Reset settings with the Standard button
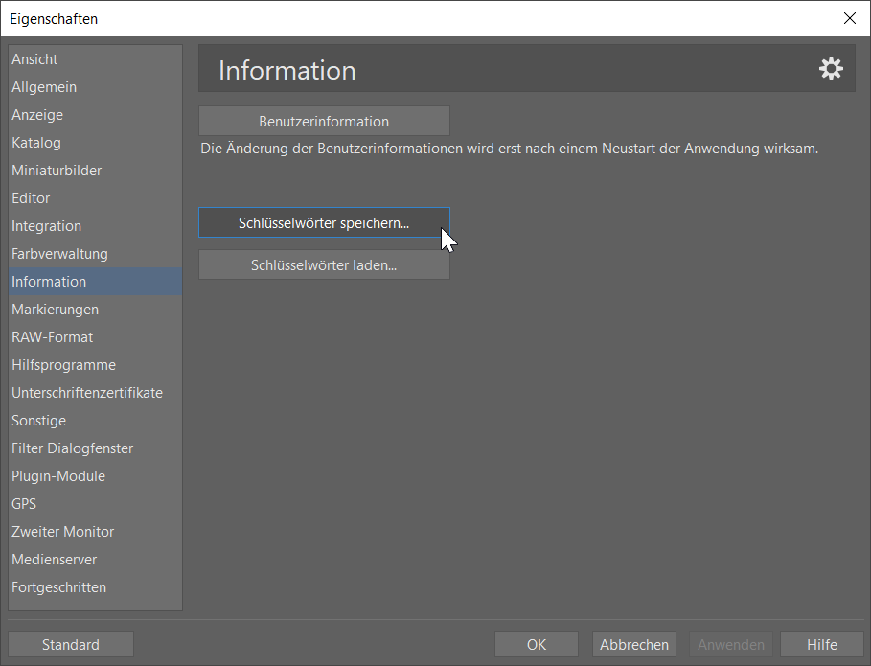Screen dimensions: 871x666 71,645
